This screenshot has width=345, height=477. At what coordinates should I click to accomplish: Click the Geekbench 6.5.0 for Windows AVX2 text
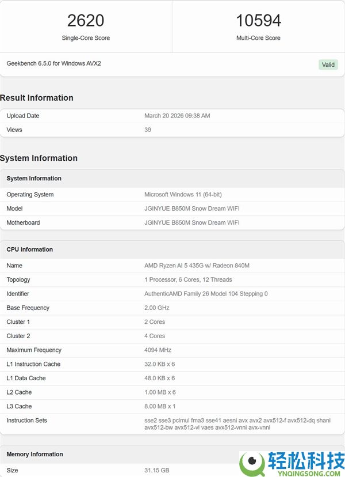click(53, 63)
